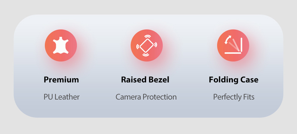297x134 pixels.
Task: Click the word Case in right title
Action: point(248,80)
